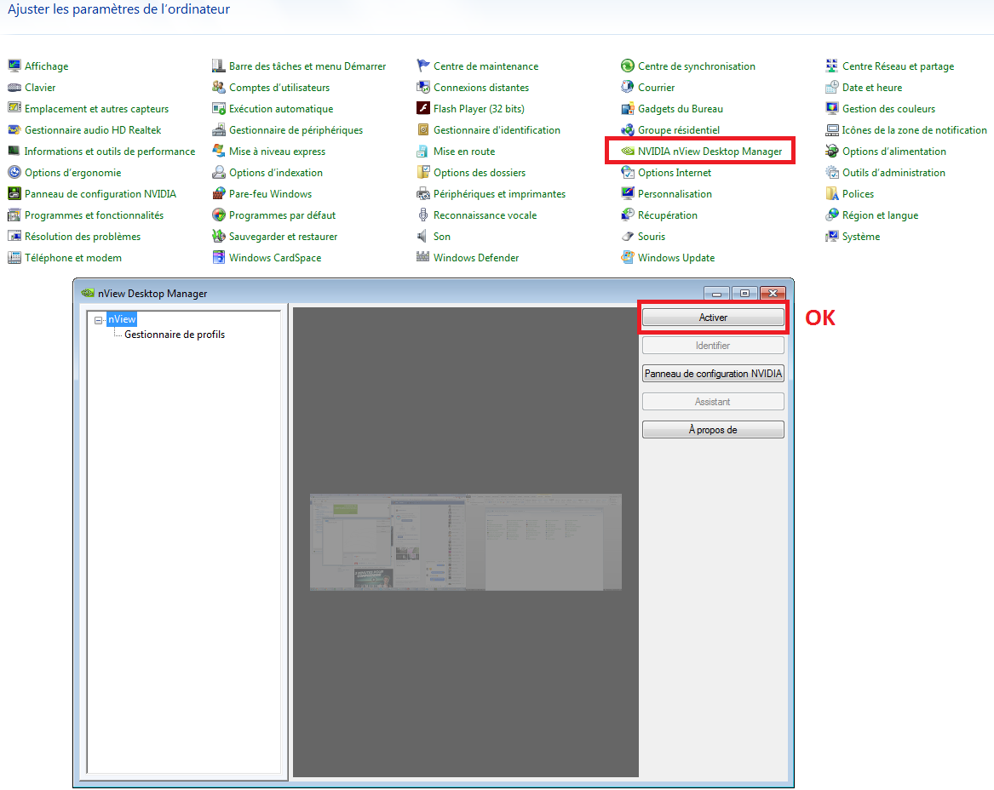994x790 pixels.
Task: Click the À propos de button
Action: coord(713,430)
